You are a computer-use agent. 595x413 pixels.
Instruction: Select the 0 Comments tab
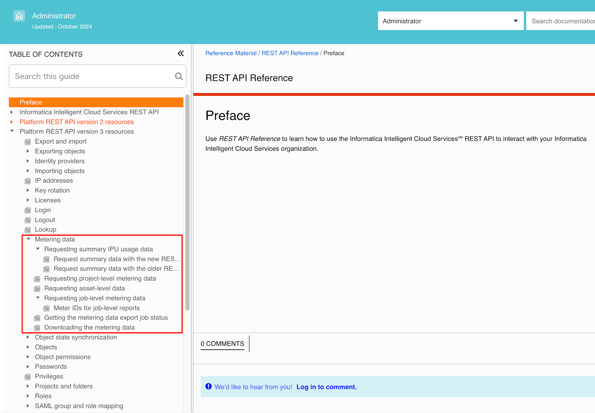pos(222,344)
